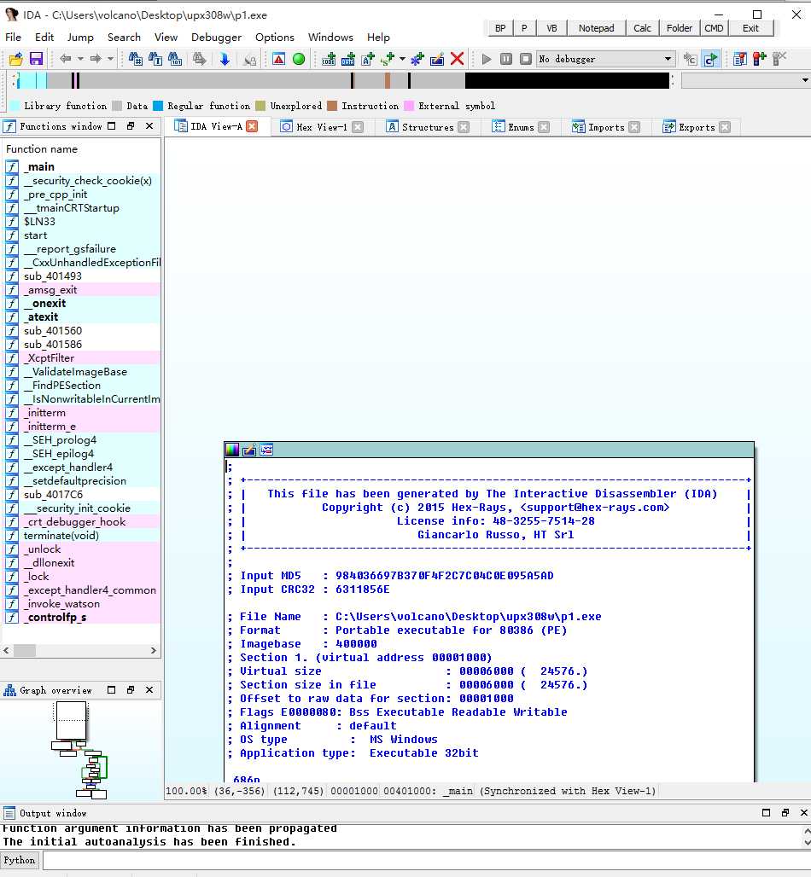This screenshot has width=811, height=877.
Task: Click the greyed delete breakpoint icon
Action: [x=779, y=59]
